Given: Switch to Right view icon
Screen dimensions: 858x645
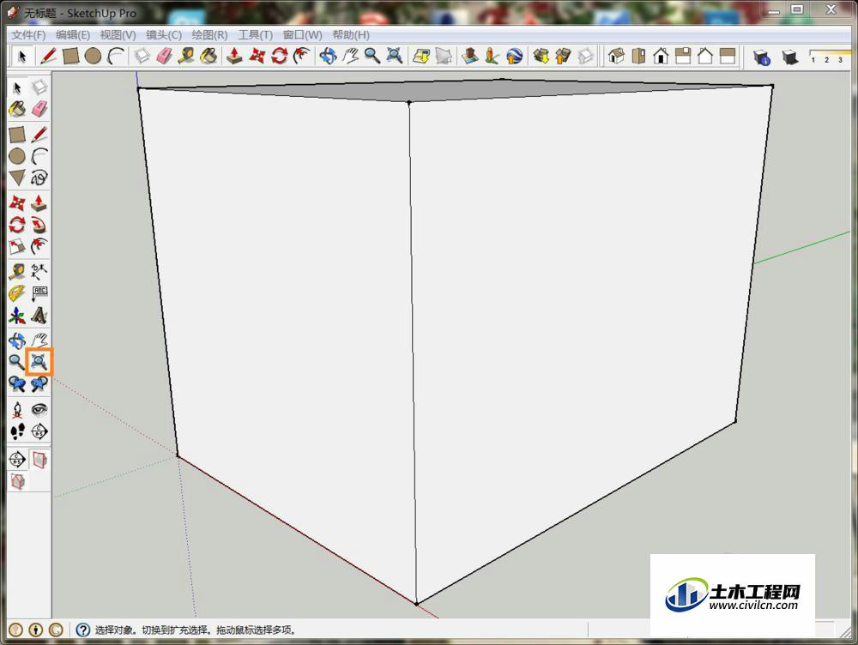Looking at the screenshot, I should click(x=683, y=56).
